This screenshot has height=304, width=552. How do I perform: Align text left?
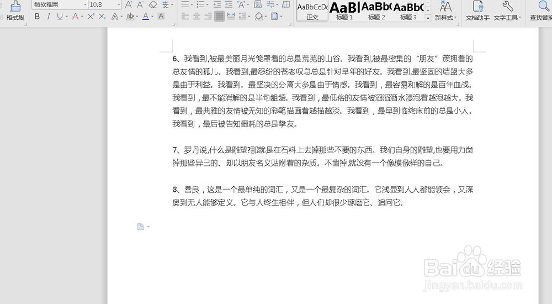point(185,16)
